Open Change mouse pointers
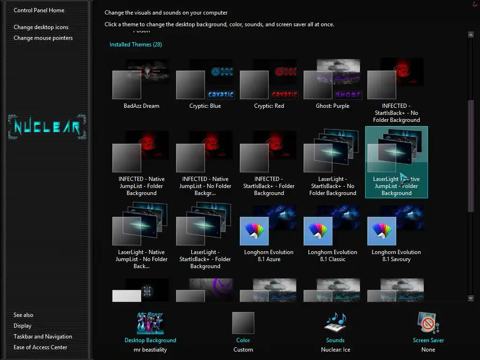The image size is (480, 360). [43, 38]
